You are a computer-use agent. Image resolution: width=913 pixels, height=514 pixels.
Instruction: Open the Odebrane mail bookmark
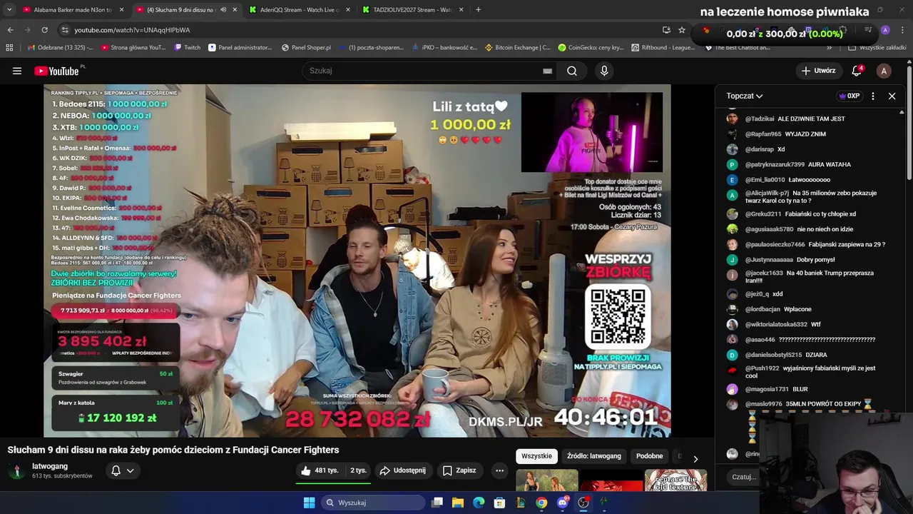(60, 48)
